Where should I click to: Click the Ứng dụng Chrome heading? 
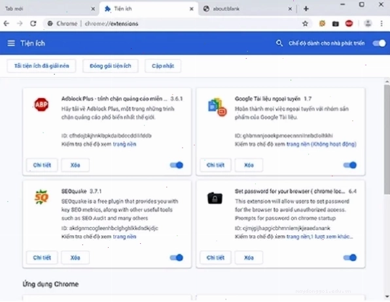pos(51,284)
